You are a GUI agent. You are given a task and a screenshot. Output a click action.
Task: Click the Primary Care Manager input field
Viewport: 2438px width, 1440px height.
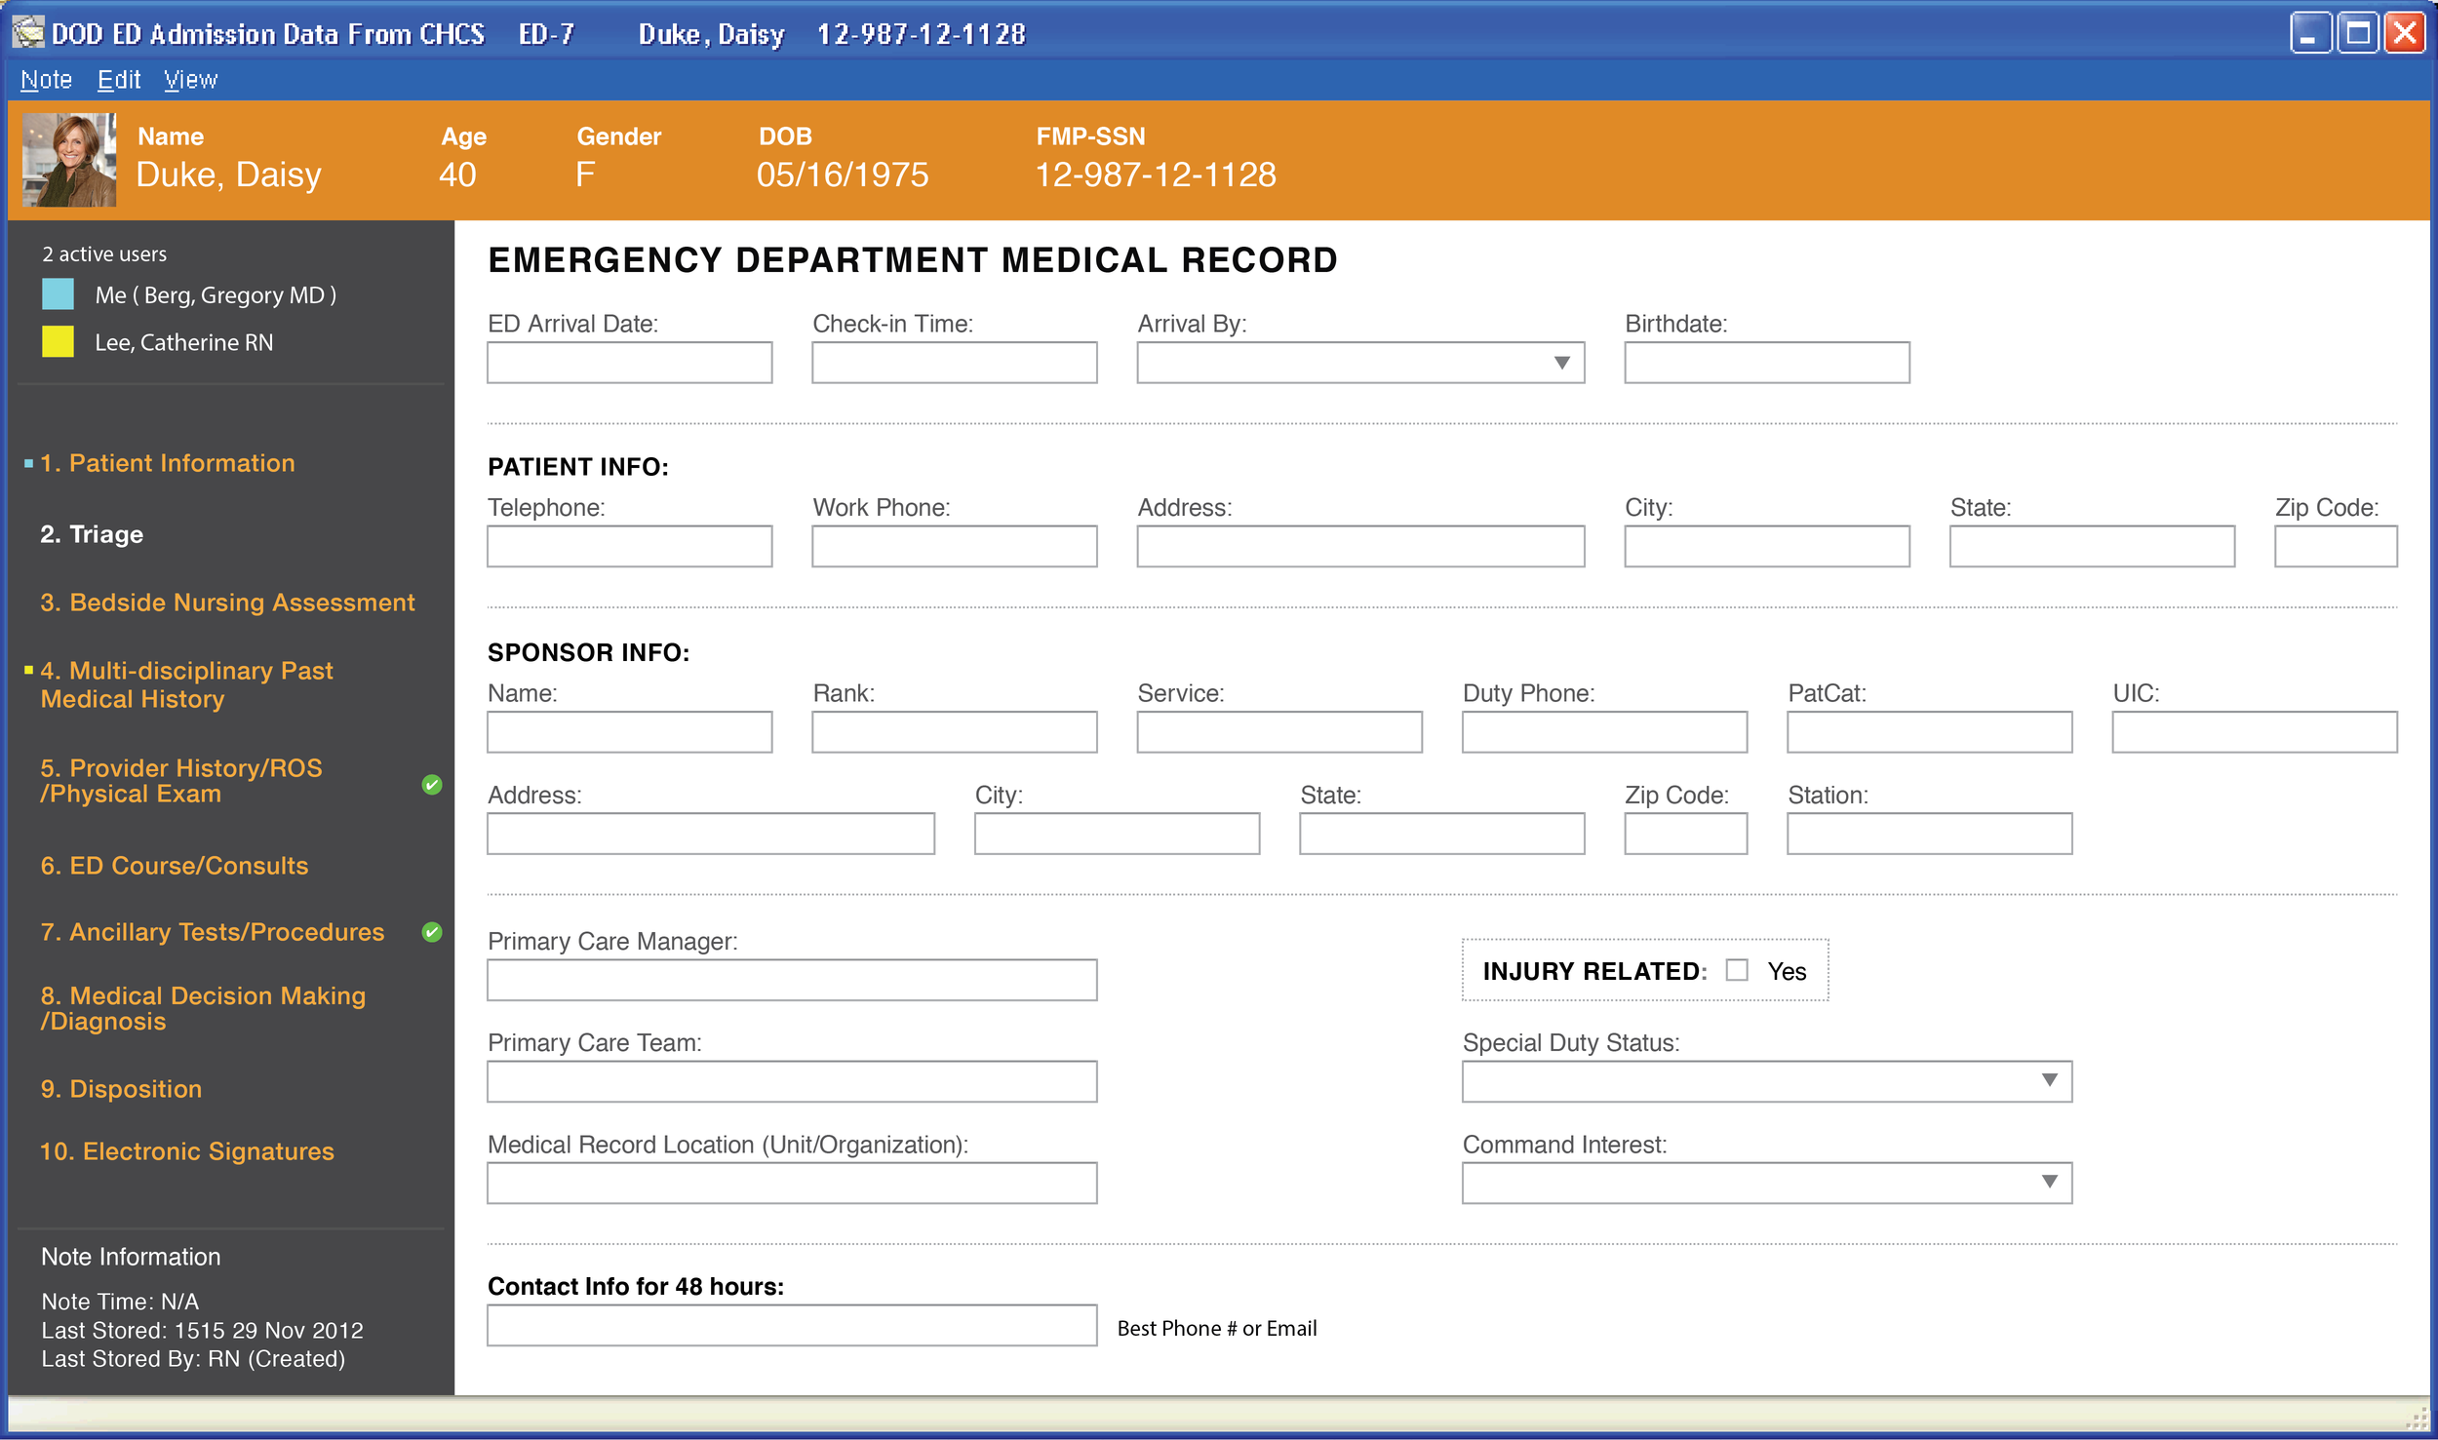pos(792,979)
